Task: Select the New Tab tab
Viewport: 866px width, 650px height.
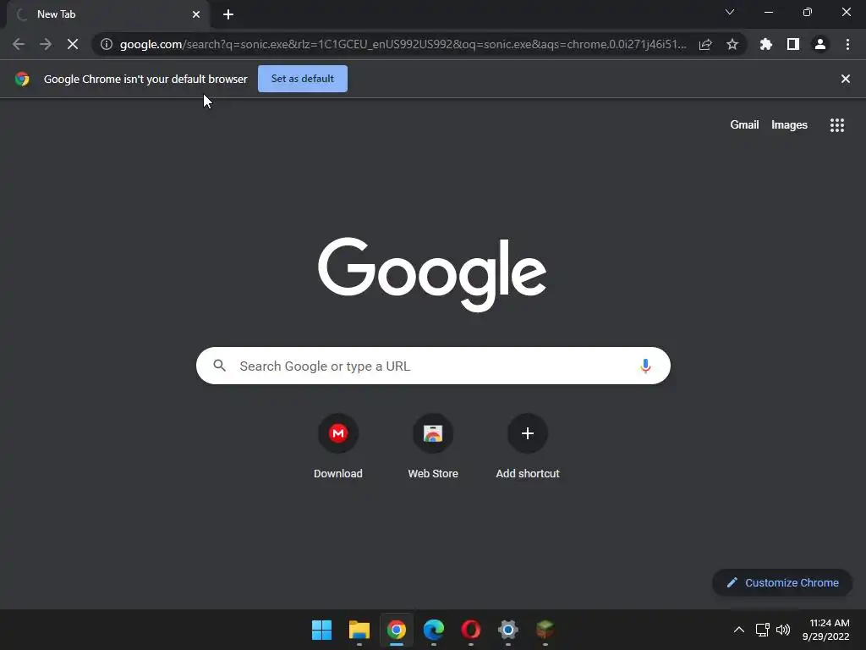Action: [108, 14]
